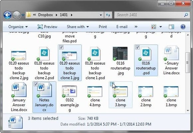Maximize the Explorer window
This screenshot has width=193, height=133.
point(171,3)
